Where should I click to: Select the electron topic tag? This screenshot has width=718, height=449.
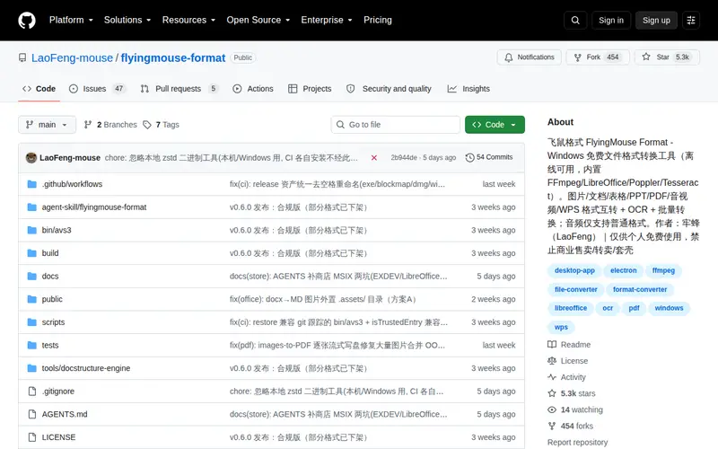click(x=623, y=270)
